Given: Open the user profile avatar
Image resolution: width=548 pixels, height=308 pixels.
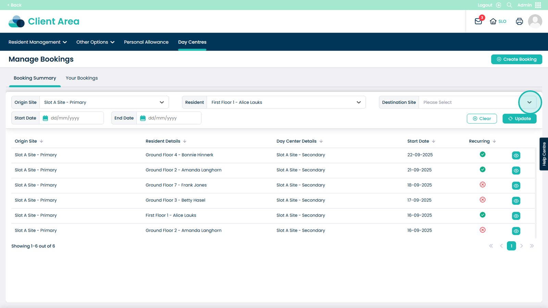Looking at the screenshot, I should (535, 21).
